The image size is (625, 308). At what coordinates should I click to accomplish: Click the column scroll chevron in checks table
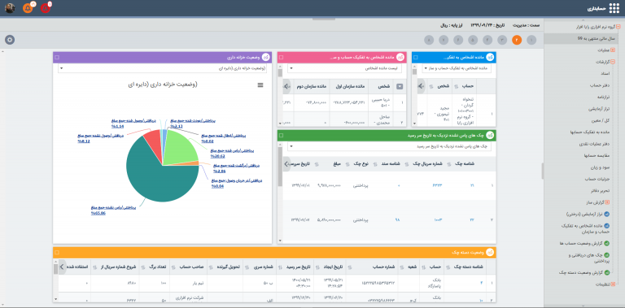(x=286, y=163)
